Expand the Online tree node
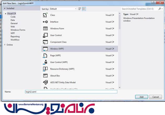The width and height of the screenshot is (165, 115). click(5, 45)
